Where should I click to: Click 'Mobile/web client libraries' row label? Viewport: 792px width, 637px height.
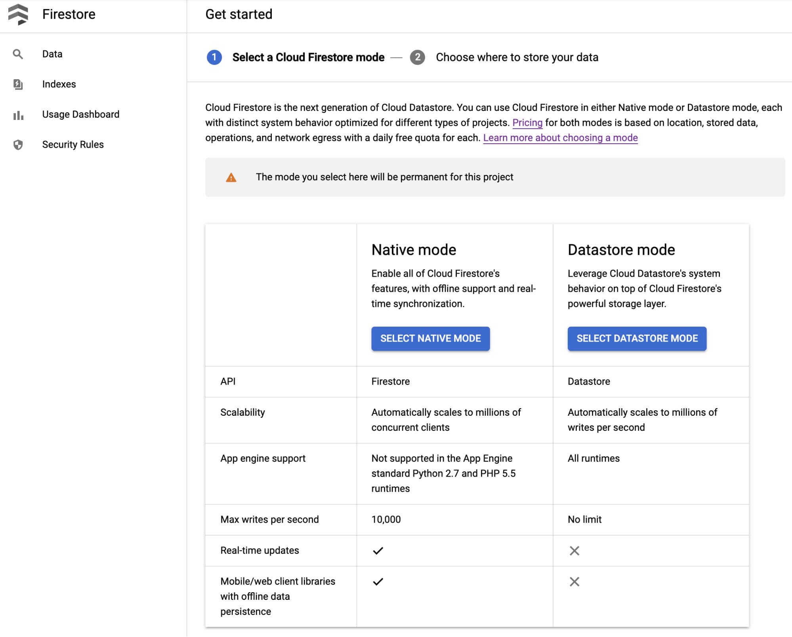coord(278,596)
